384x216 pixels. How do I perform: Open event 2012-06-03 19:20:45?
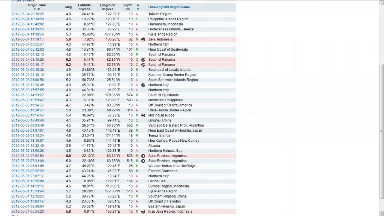coord(28,85)
